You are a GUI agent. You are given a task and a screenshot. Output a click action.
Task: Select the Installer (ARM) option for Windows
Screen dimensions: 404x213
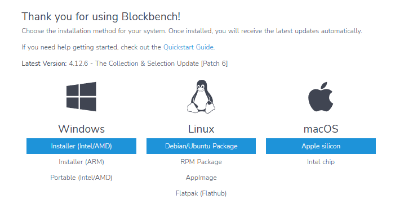[81, 162]
